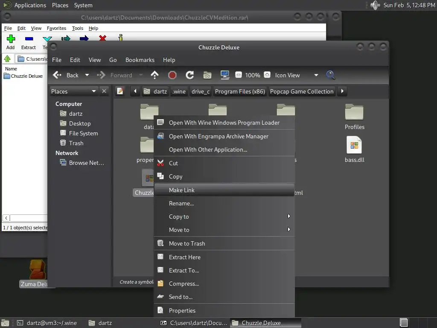
Task: Expand the Move to submenu
Action: coord(224,230)
